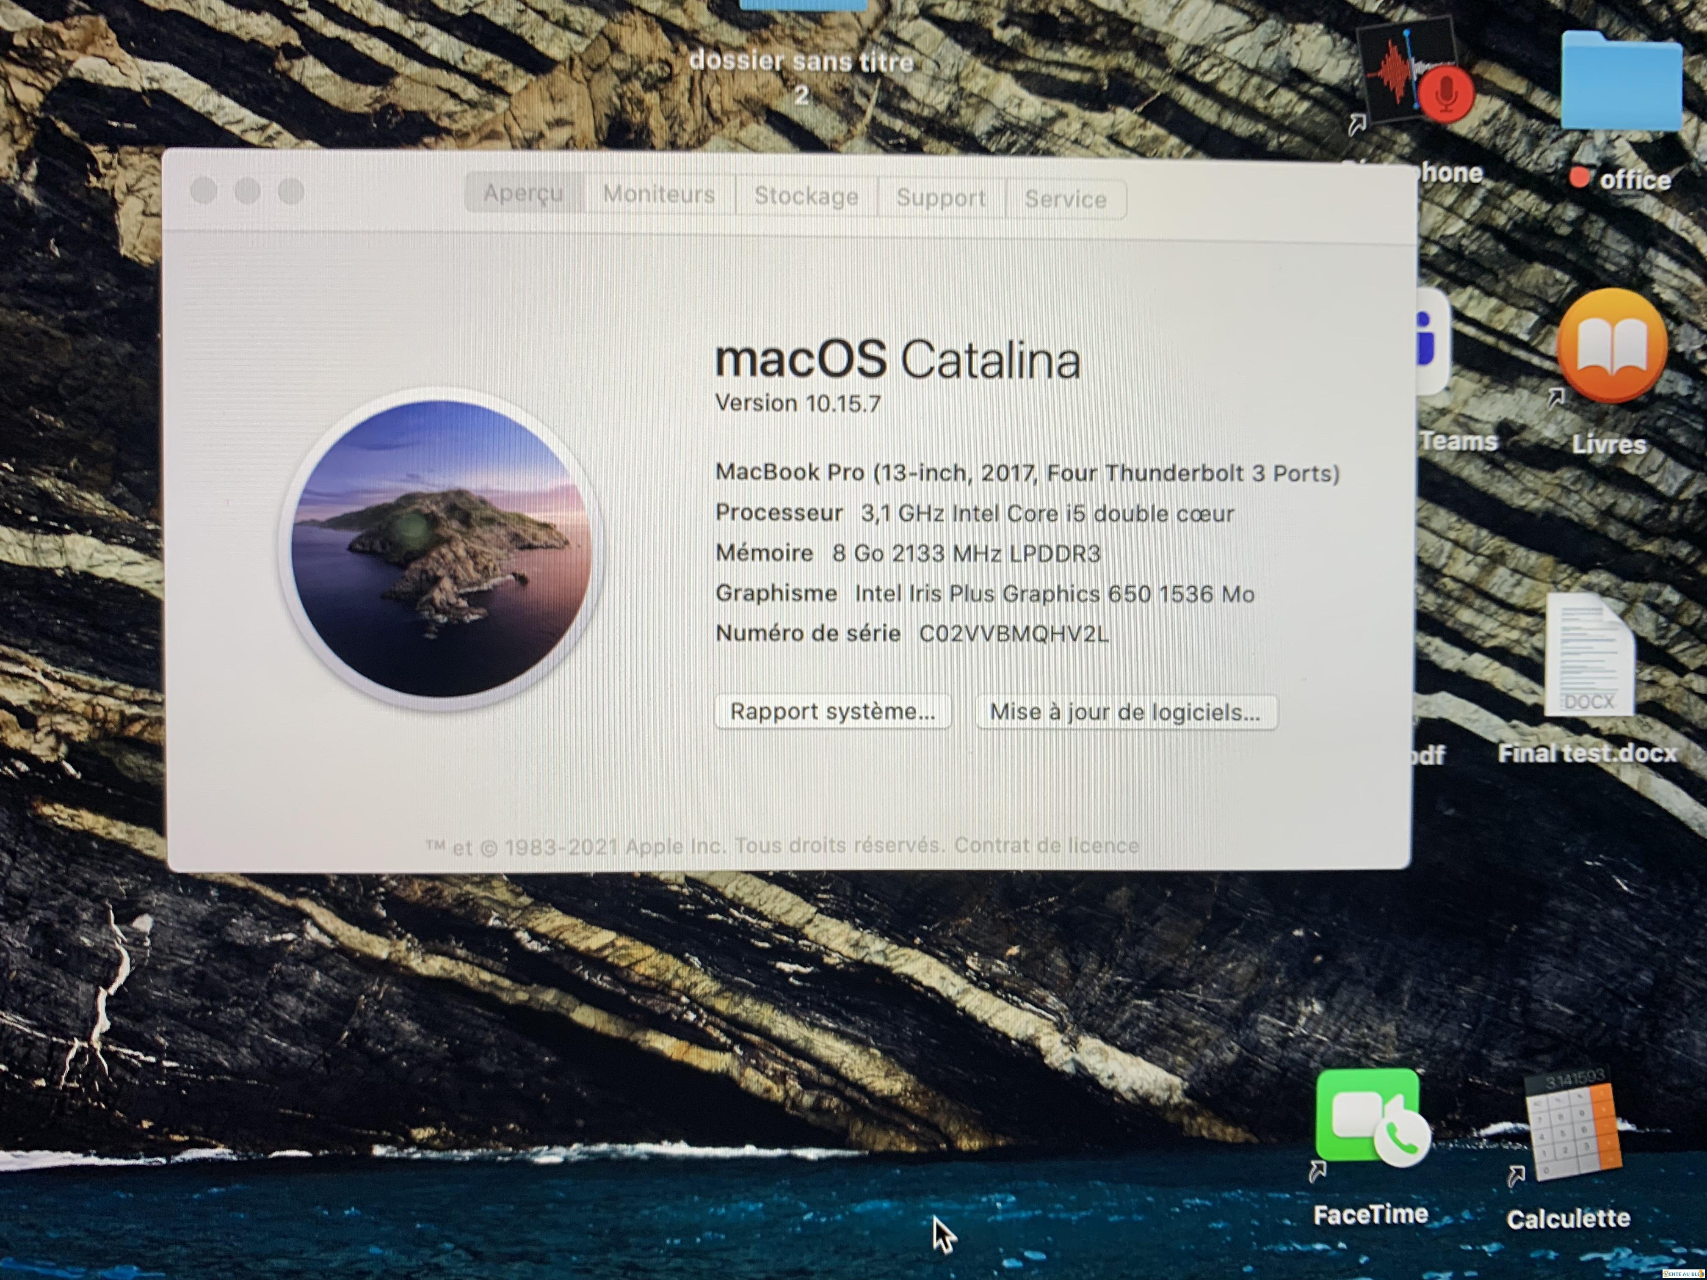Click the dossier sans titre 2 label
This screenshot has width=1707, height=1280.
[801, 78]
